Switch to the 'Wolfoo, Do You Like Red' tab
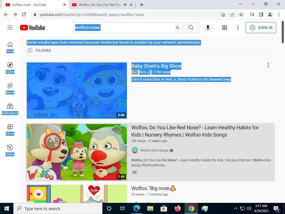 coord(99,5)
